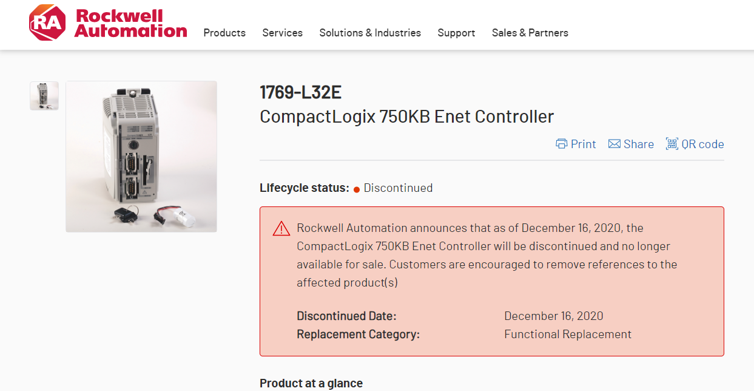This screenshot has height=391, width=754.
Task: Click the QR code link text
Action: coord(702,144)
